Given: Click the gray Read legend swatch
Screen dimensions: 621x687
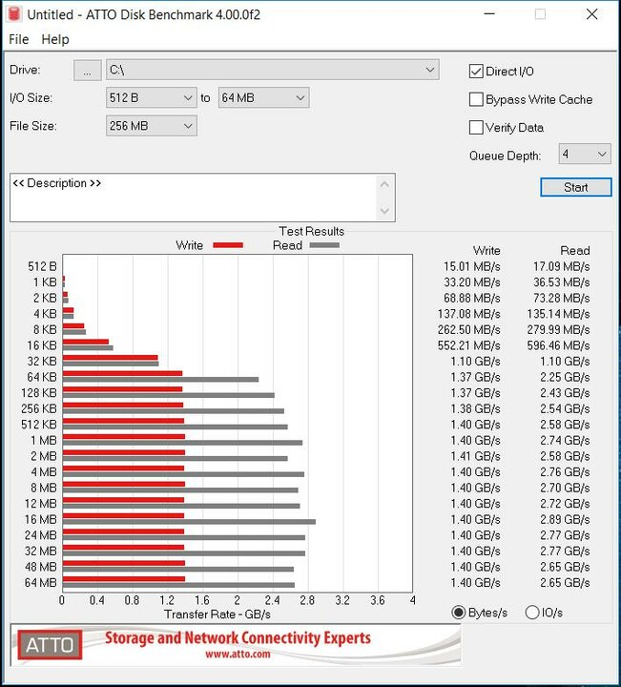Looking at the screenshot, I should [x=324, y=245].
